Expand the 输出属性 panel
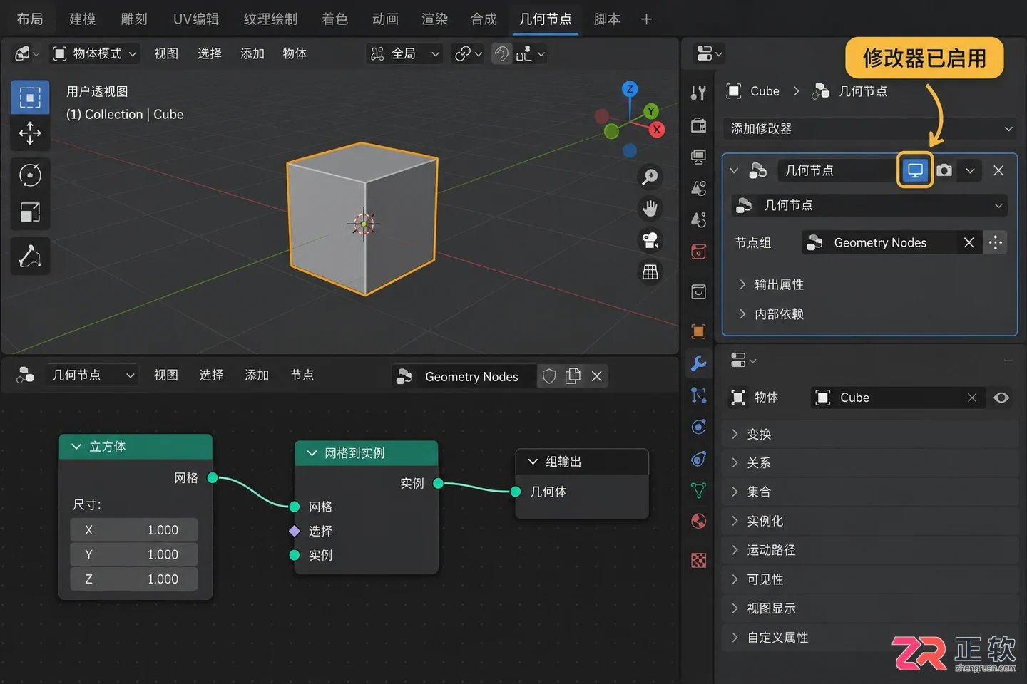Image resolution: width=1027 pixels, height=684 pixels. click(771, 284)
